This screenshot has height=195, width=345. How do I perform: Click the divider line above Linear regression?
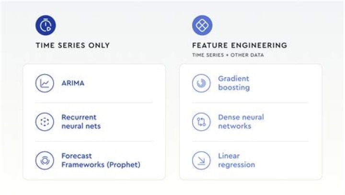(x=250, y=141)
